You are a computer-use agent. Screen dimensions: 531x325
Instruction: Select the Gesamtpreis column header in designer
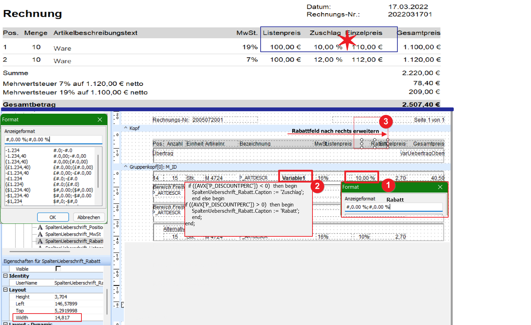[x=429, y=144]
